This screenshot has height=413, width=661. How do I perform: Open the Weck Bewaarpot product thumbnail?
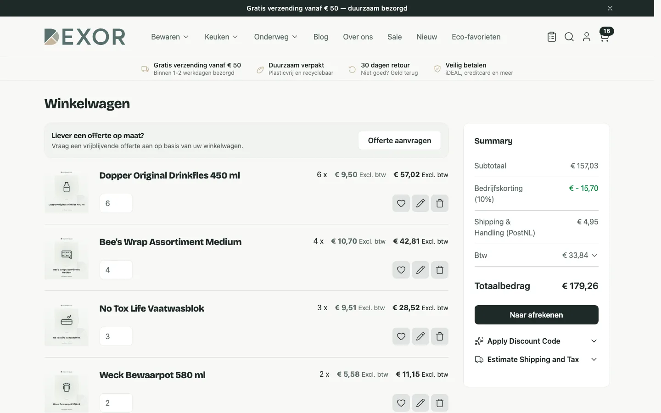point(67,391)
